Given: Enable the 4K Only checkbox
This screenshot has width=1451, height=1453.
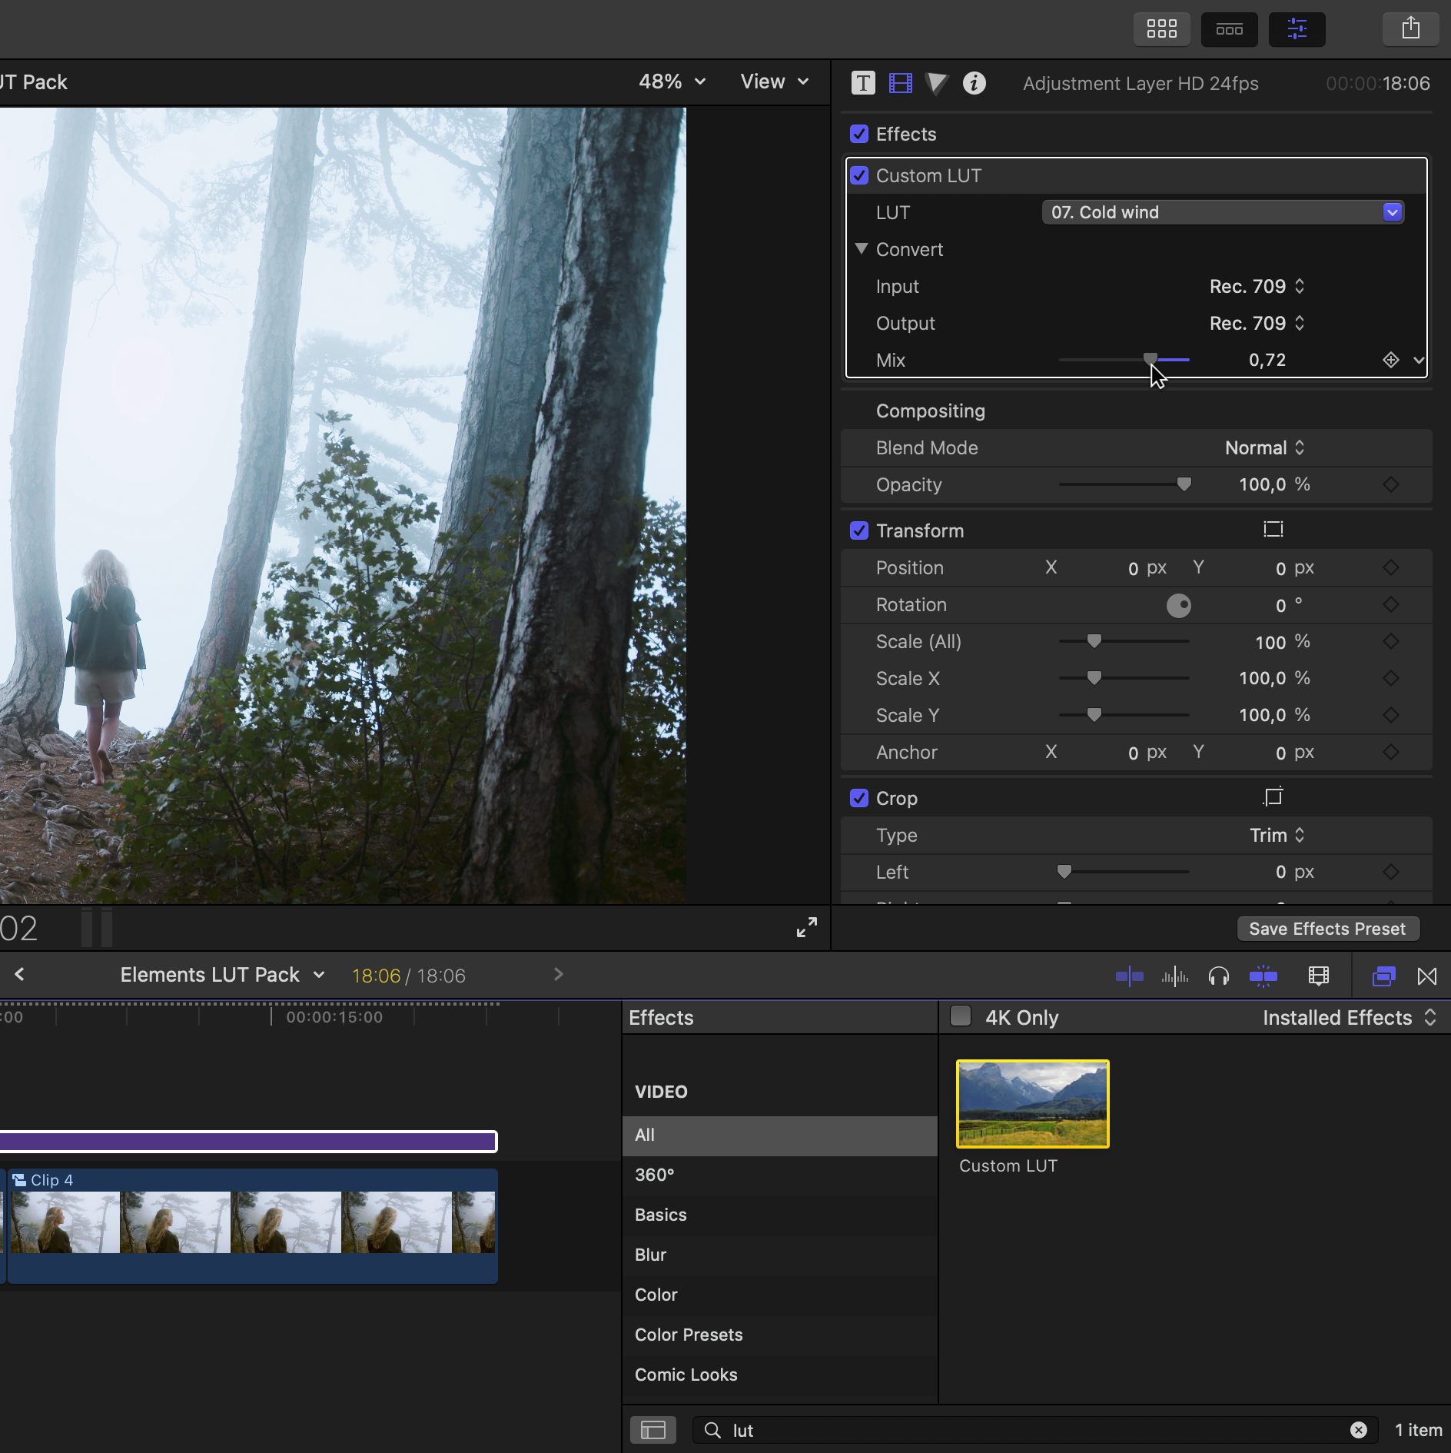Looking at the screenshot, I should [x=960, y=1016].
